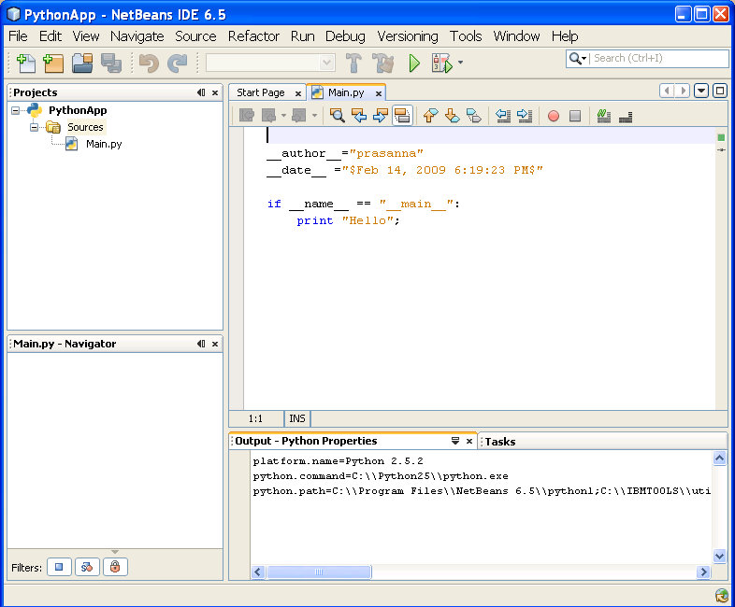
Task: Maximize editor window button
Action: (720, 91)
